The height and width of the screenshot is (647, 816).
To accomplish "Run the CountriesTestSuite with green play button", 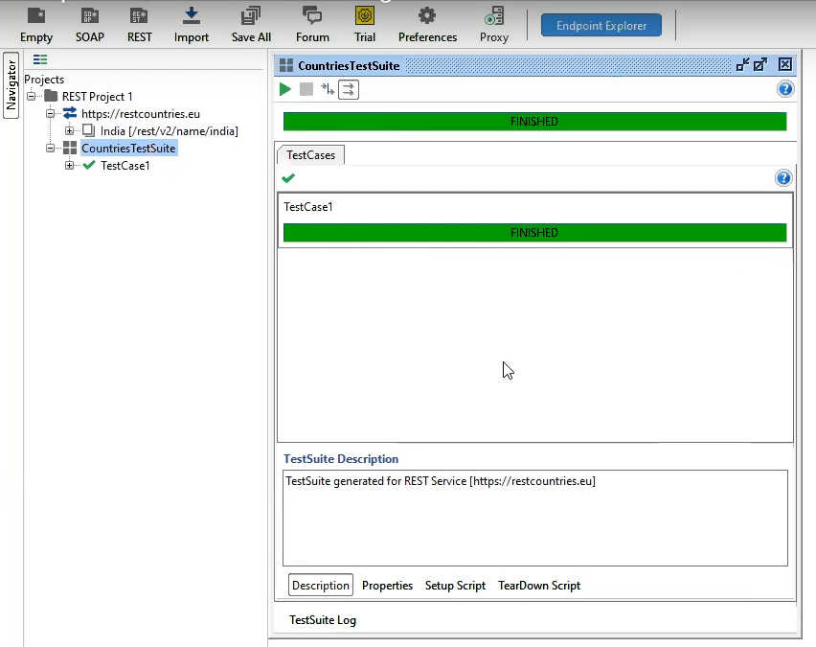I will pos(285,89).
